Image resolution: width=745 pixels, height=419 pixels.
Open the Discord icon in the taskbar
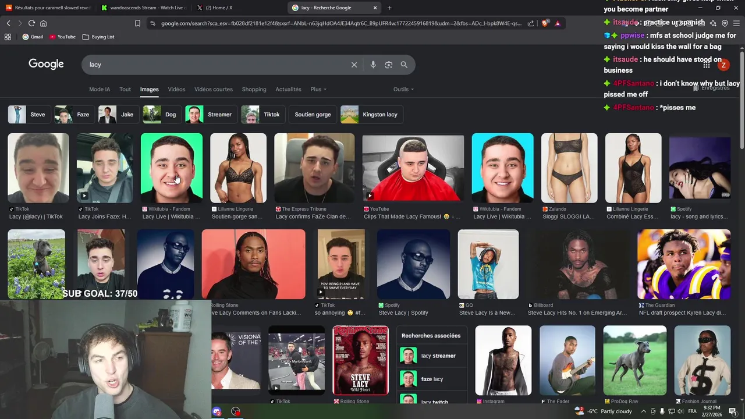click(217, 411)
